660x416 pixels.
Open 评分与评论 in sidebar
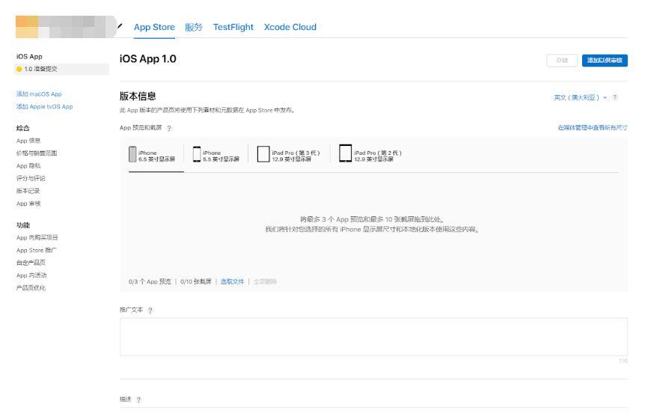click(x=31, y=179)
